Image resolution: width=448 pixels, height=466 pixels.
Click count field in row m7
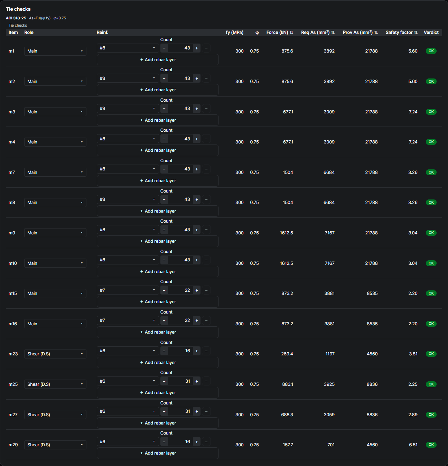coord(180,169)
